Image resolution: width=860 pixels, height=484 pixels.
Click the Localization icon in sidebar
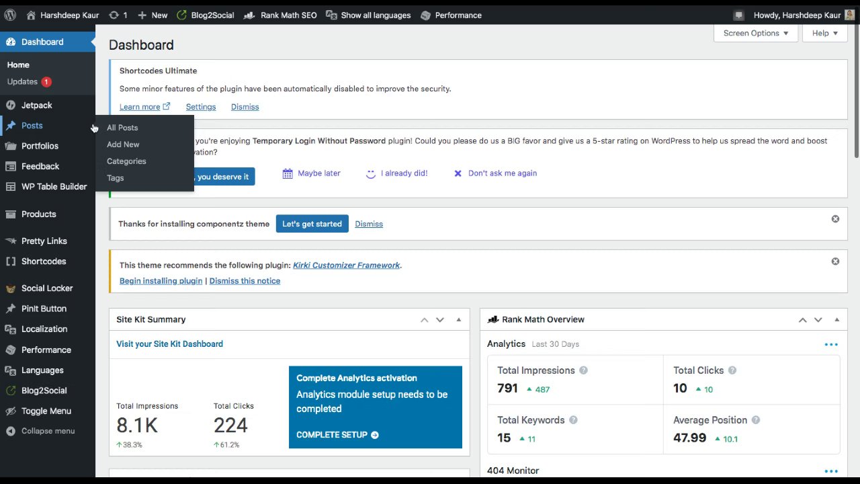11,329
